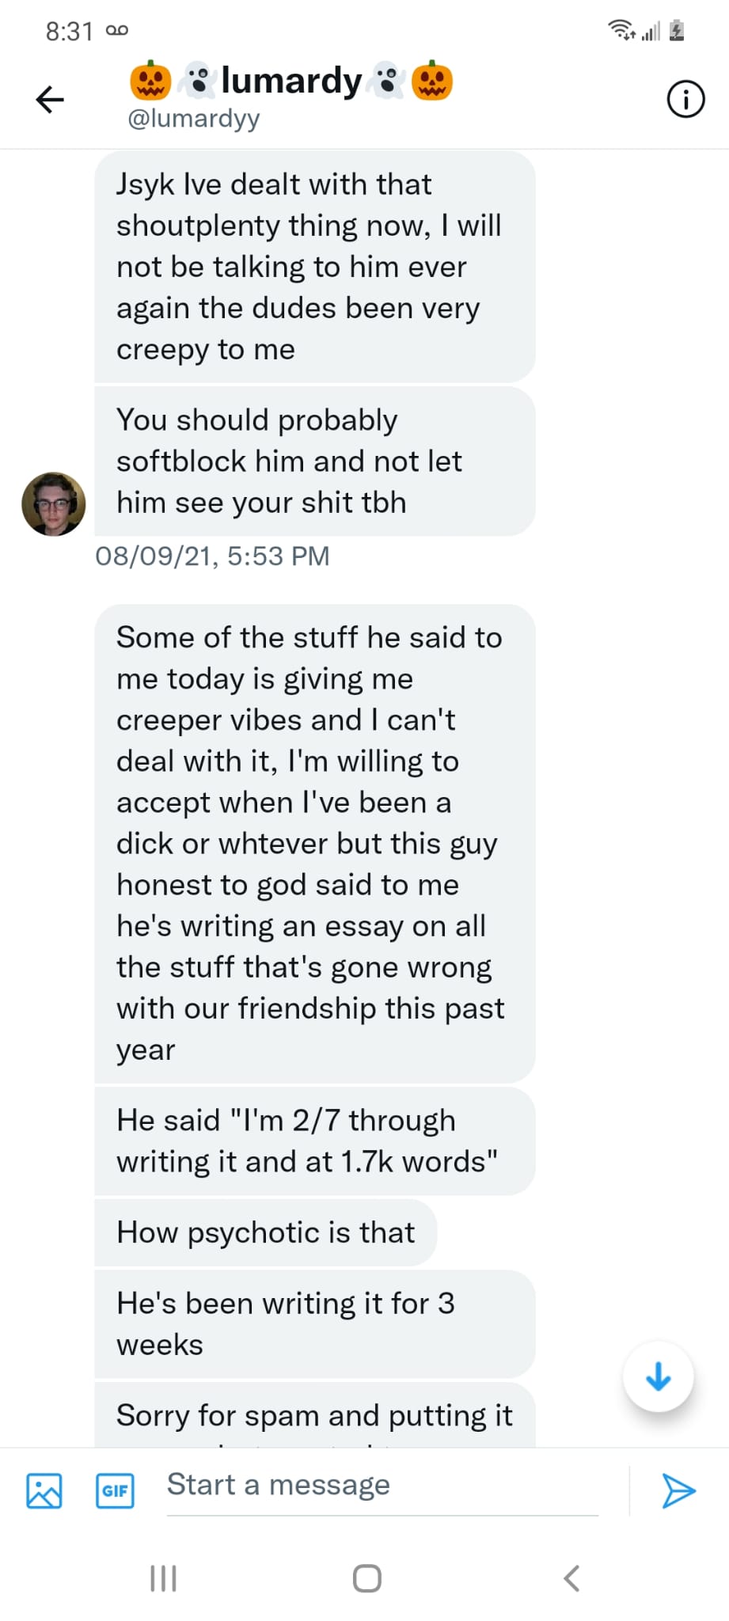Screen dimensions: 729x1621
Task: Select the 'Jsyk Ive dealt with' message
Action: pyautogui.click(x=314, y=267)
